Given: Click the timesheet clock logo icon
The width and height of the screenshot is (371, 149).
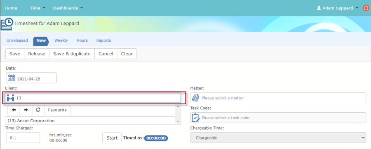Looking at the screenshot, I should (x=7, y=24).
